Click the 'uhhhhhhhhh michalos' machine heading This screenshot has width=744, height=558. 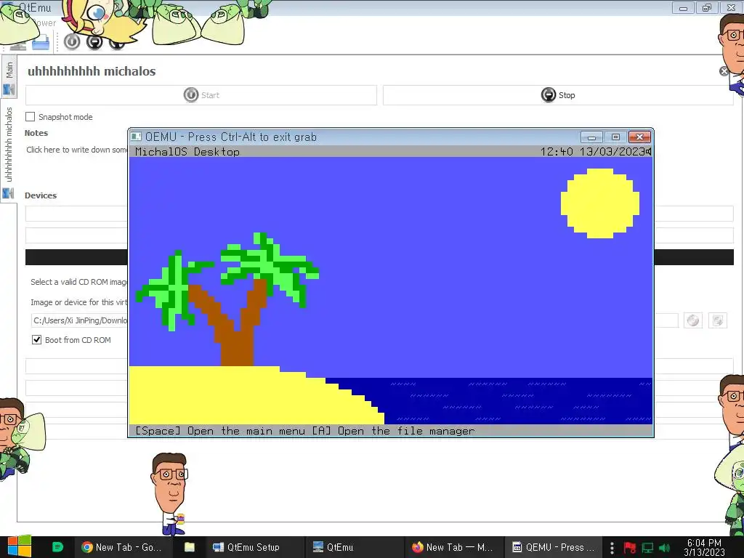(92, 71)
